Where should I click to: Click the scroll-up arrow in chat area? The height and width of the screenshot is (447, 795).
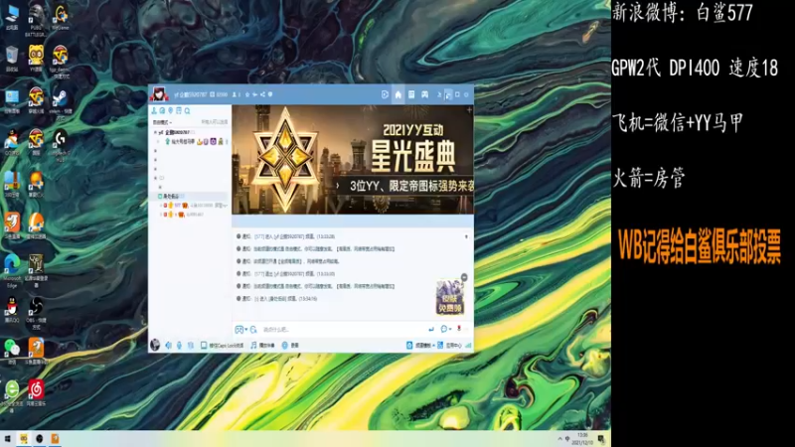point(466,236)
